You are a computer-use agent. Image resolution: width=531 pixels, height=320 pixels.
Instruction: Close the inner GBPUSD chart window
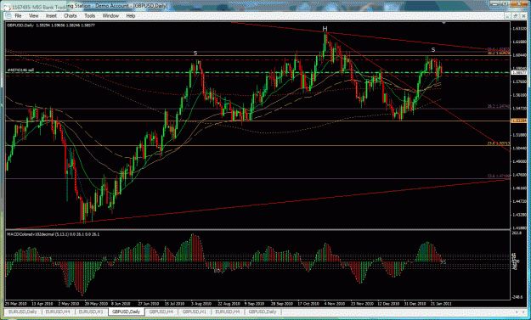coord(523,16)
